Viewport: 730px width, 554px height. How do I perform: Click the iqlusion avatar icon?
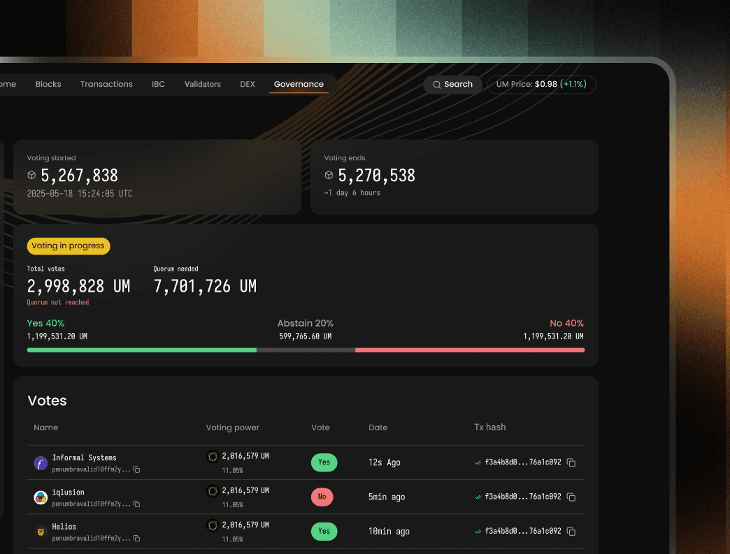pos(41,497)
